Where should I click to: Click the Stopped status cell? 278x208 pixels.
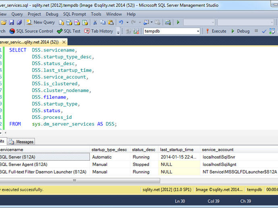(x=144, y=164)
